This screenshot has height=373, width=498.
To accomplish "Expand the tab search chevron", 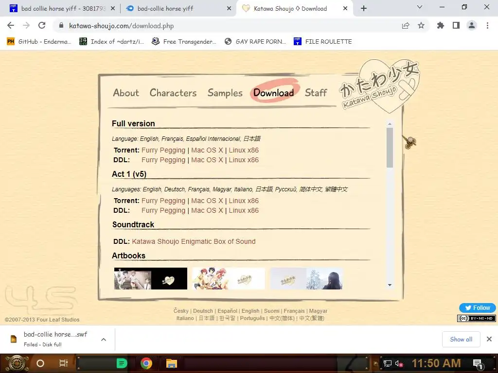I will [x=420, y=7].
